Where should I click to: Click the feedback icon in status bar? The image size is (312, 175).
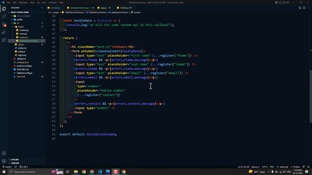click(x=304, y=167)
